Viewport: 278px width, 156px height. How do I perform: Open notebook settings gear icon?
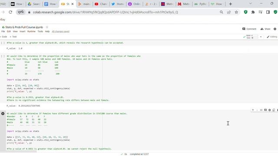[x=275, y=29]
